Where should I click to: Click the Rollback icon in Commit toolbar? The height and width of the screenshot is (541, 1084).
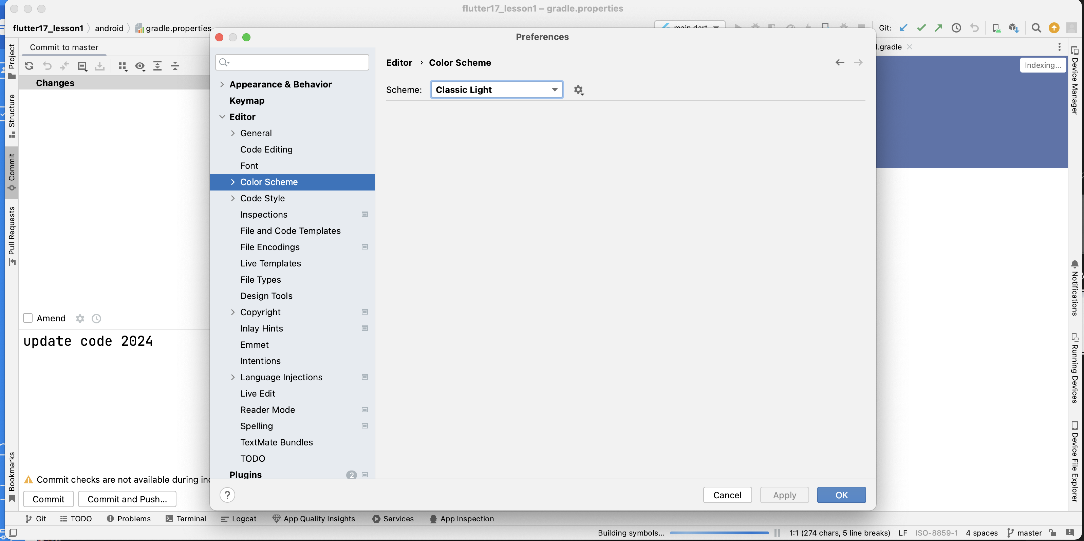click(47, 66)
